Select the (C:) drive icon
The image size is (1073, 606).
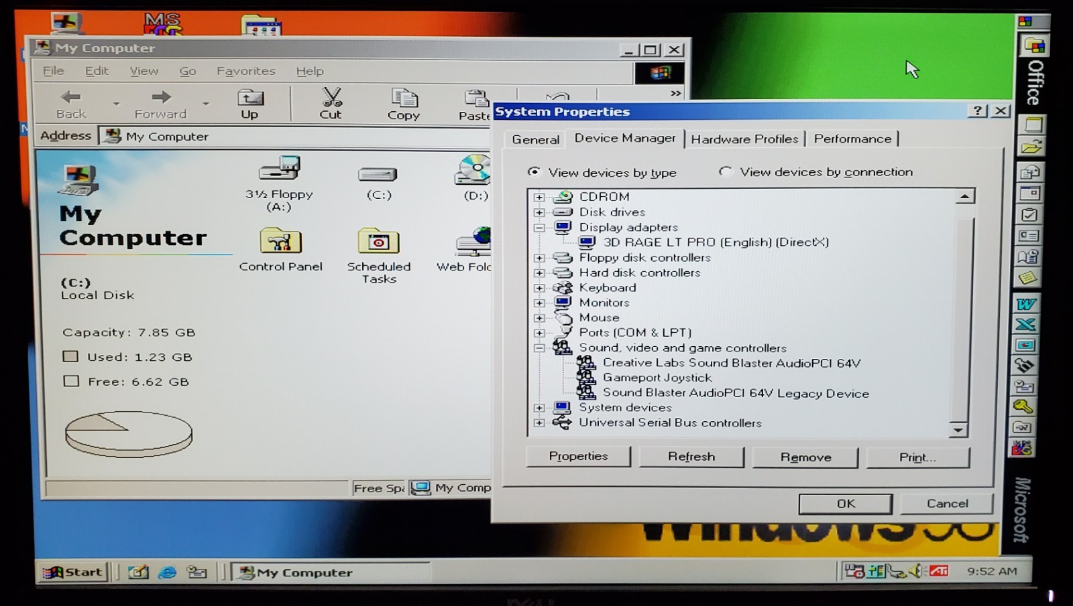378,175
